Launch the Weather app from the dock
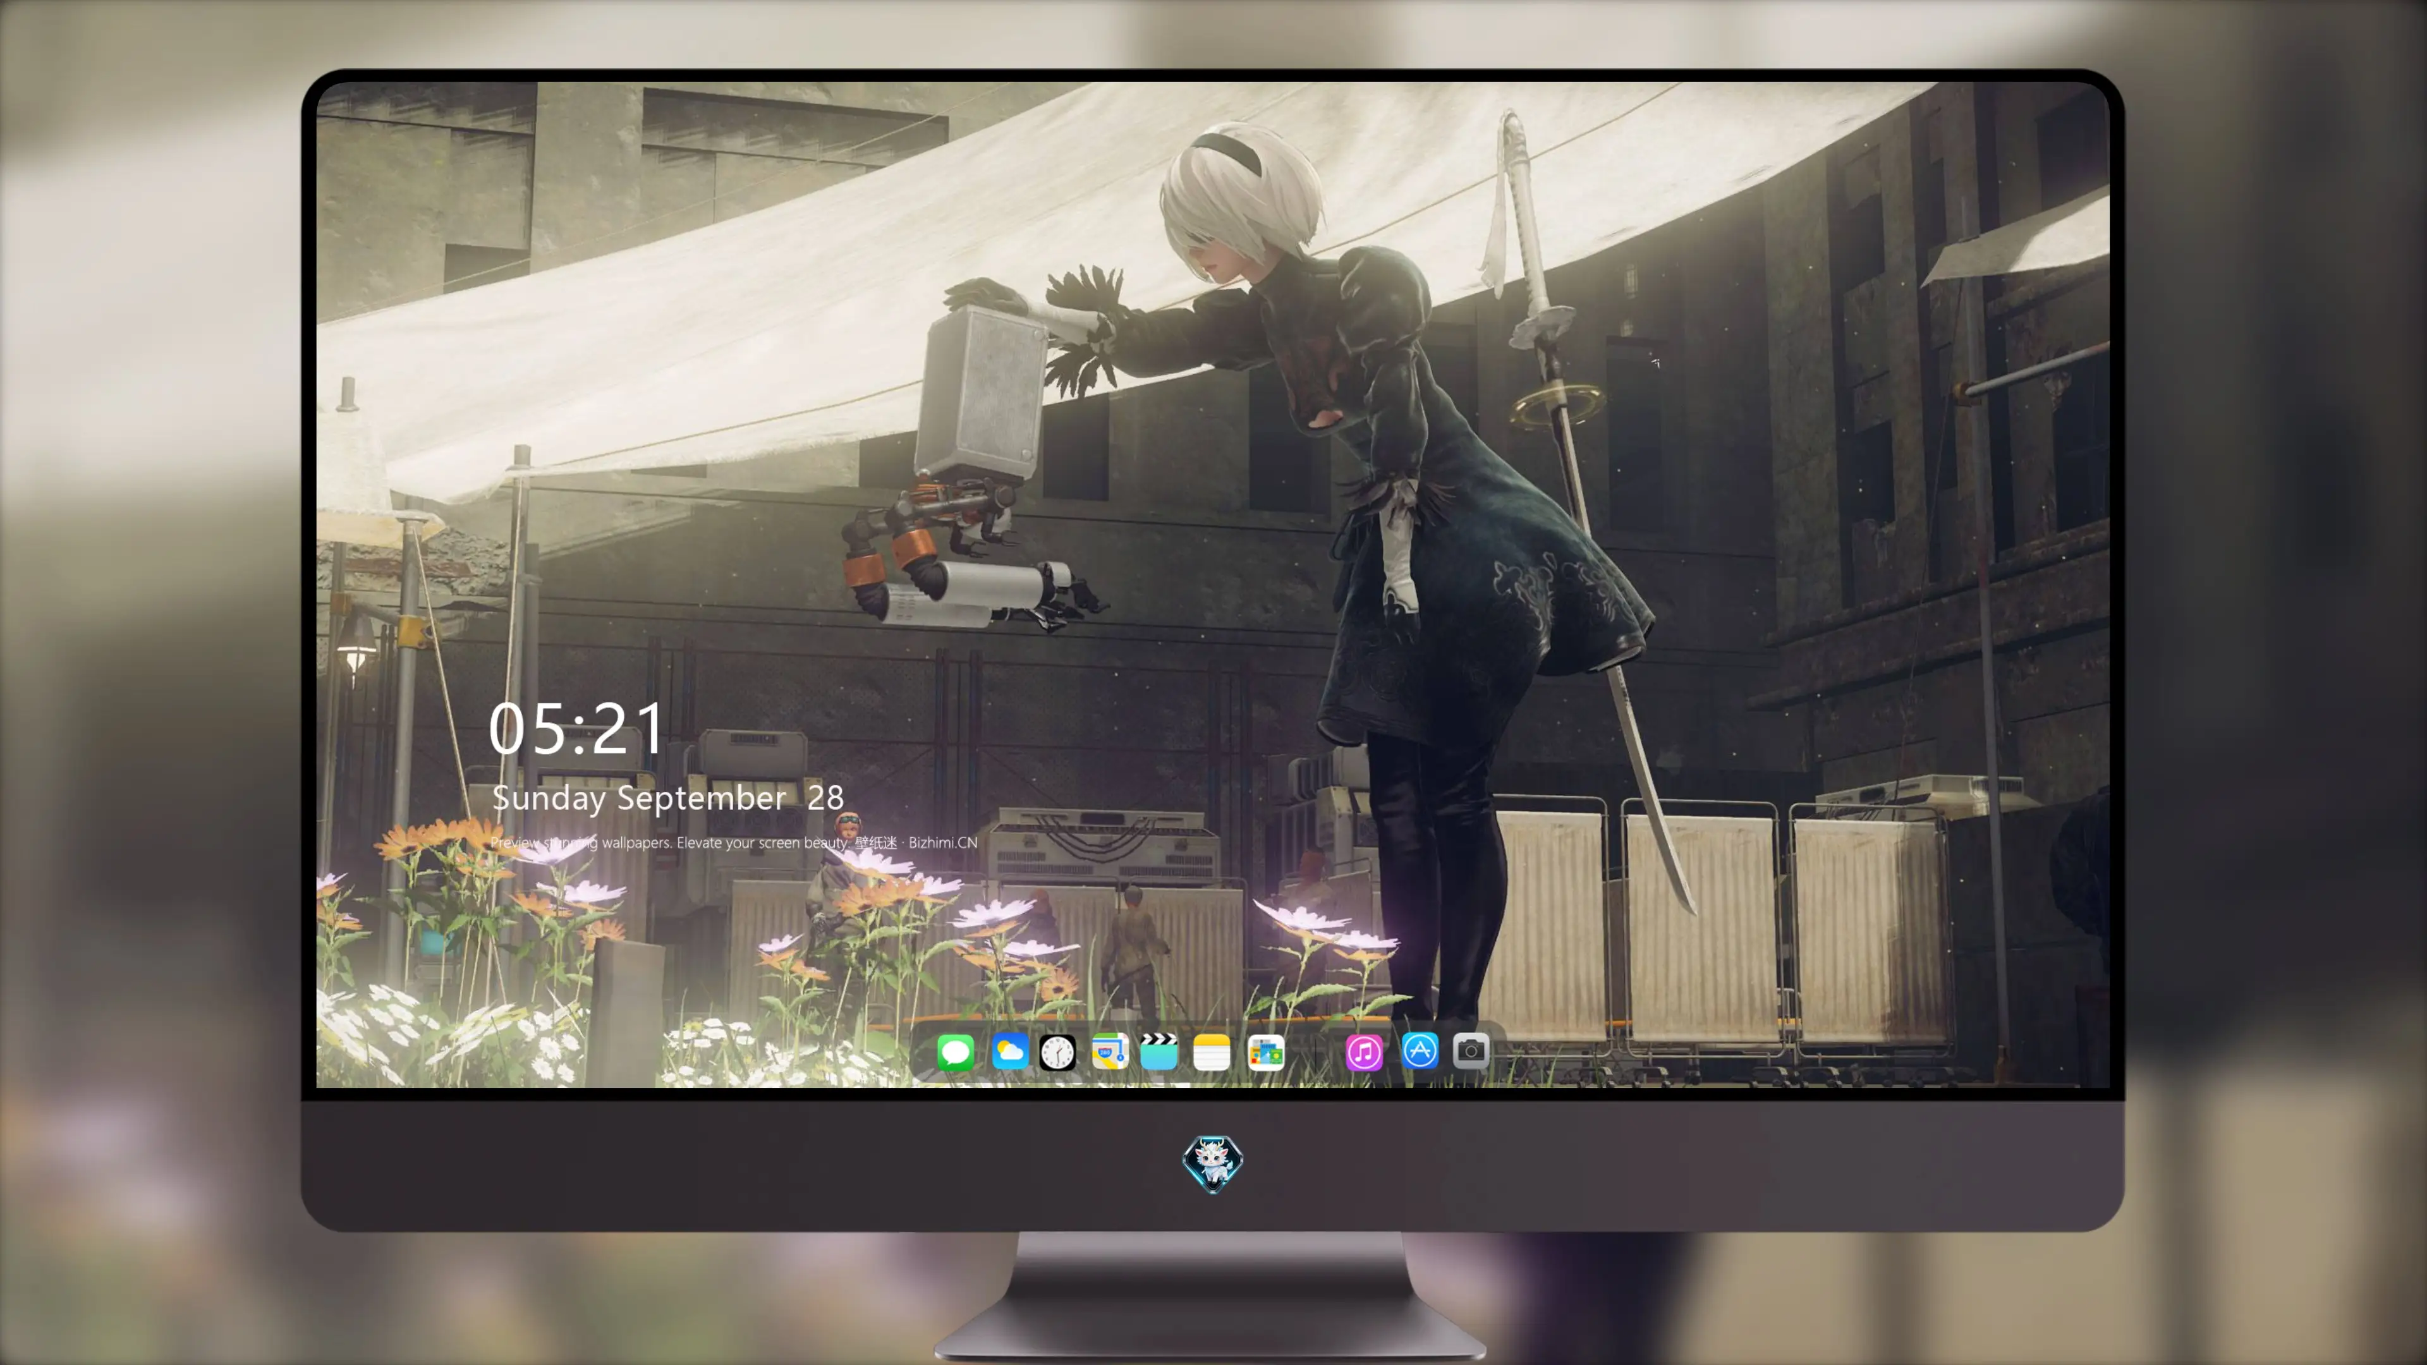2427x1365 pixels. point(1009,1052)
